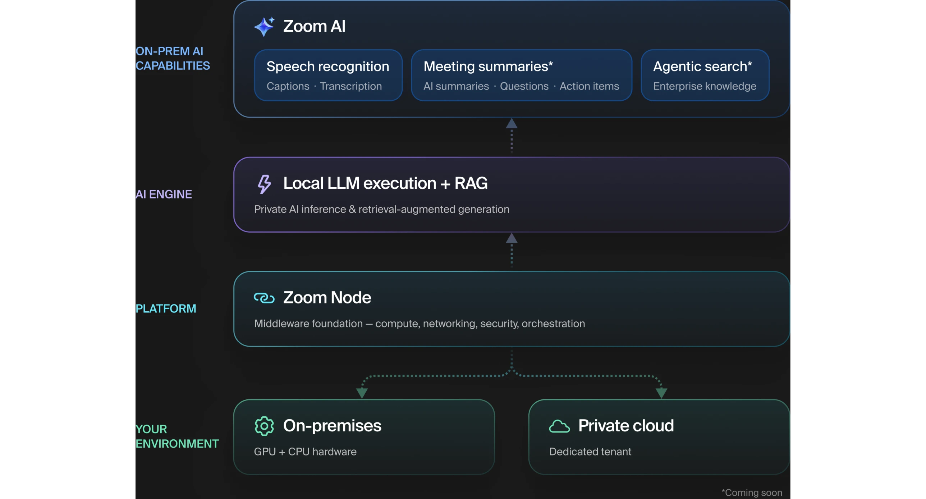Click the lightning bolt icon beside Local LLM
926x499 pixels.
pyautogui.click(x=264, y=184)
